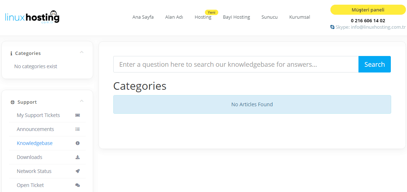Click the list icon next to Announcements
The width and height of the screenshot is (407, 192).
pyautogui.click(x=77, y=129)
